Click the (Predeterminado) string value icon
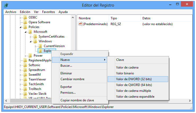This screenshot has width=196, height=113. click(80, 24)
